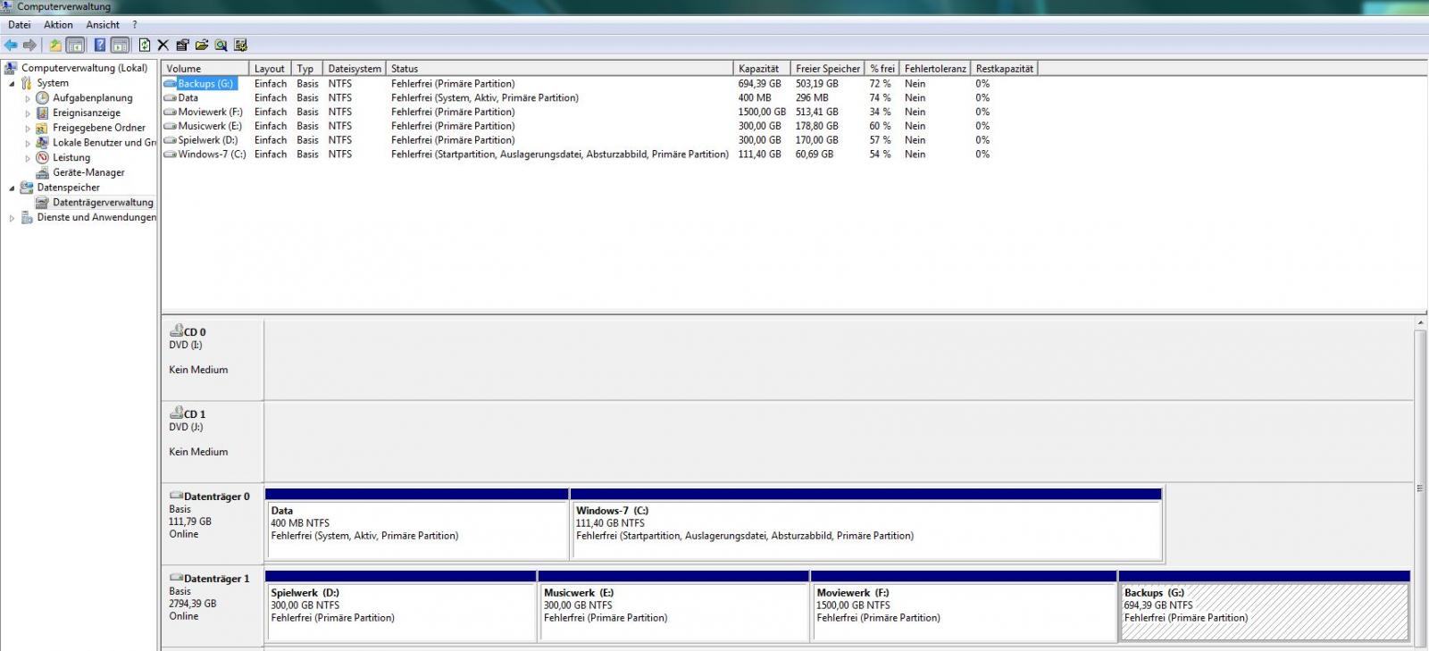This screenshot has width=1429, height=651.
Task: Open Help via the question mark icon
Action: [x=100, y=45]
